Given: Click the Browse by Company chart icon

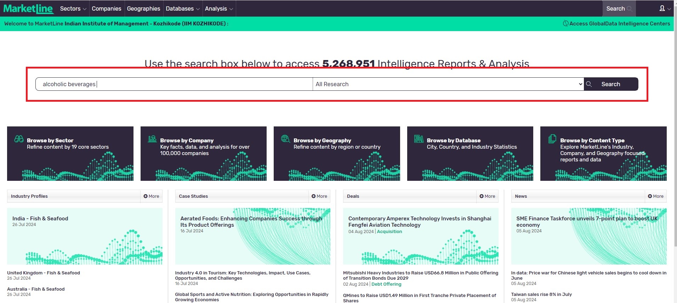Looking at the screenshot, I should 152,139.
